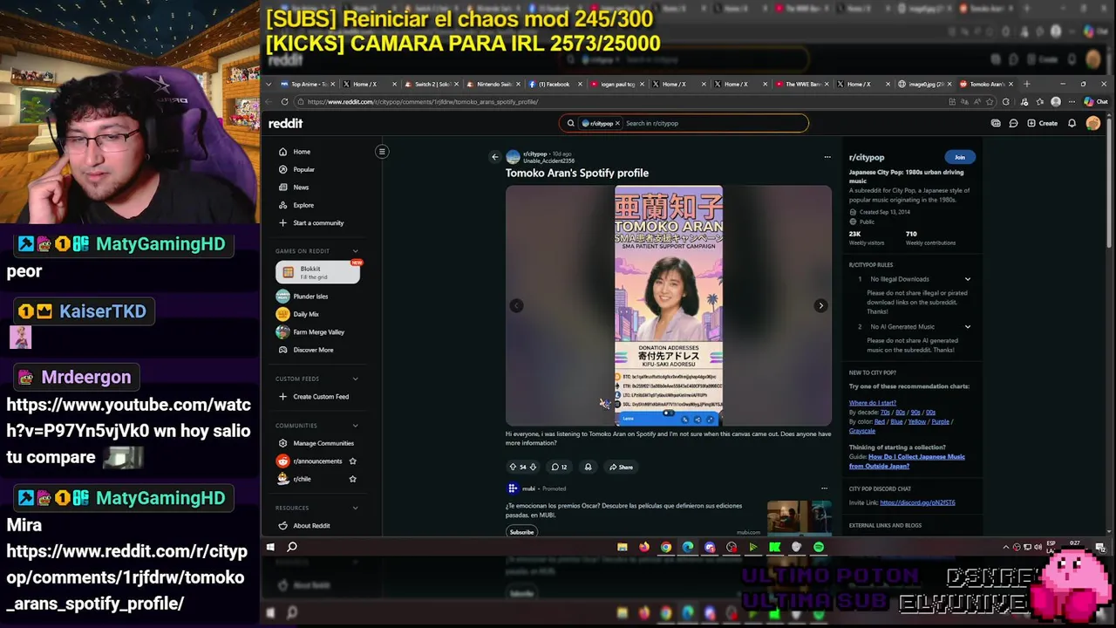
Task: Open the user avatar menu
Action: pos(1092,123)
